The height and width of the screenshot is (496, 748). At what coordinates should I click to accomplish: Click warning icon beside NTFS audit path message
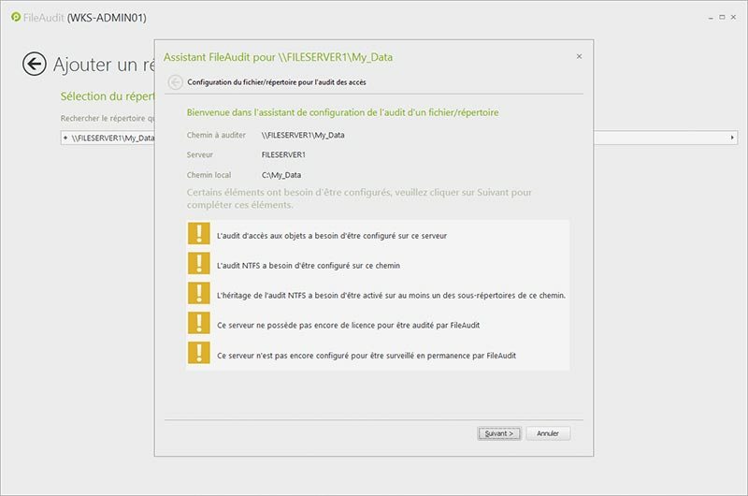[x=198, y=265]
